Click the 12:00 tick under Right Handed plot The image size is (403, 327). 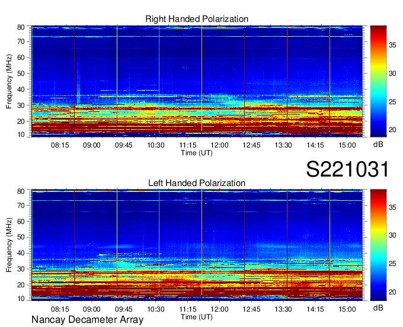219,145
